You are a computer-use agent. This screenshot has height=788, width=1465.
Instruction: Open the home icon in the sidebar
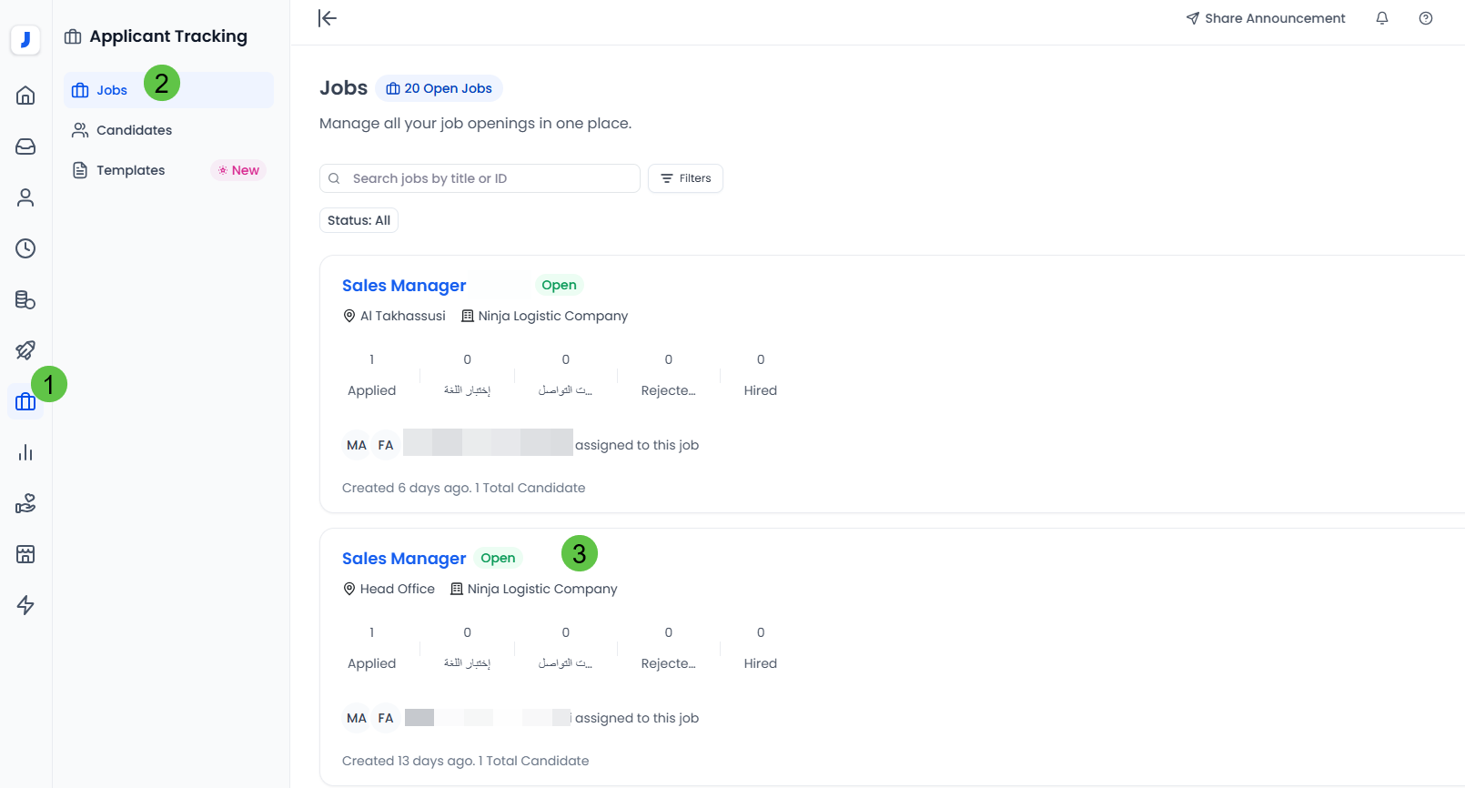point(25,96)
